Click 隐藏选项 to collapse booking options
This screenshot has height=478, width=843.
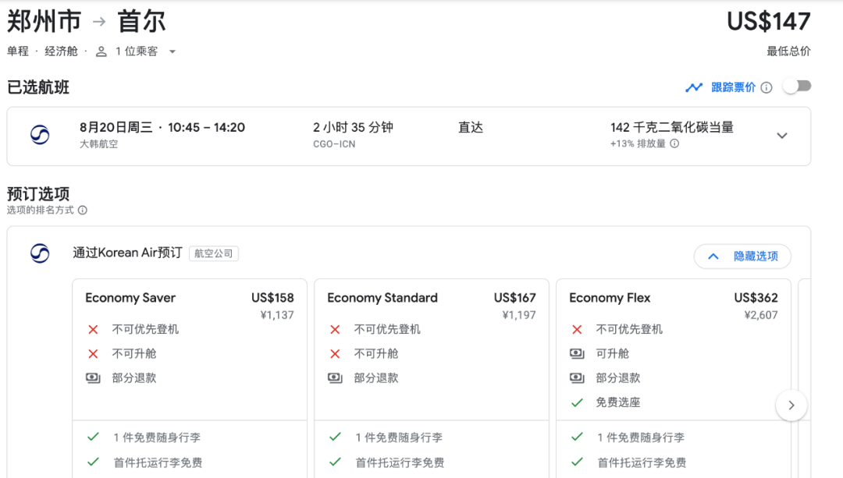tap(742, 256)
